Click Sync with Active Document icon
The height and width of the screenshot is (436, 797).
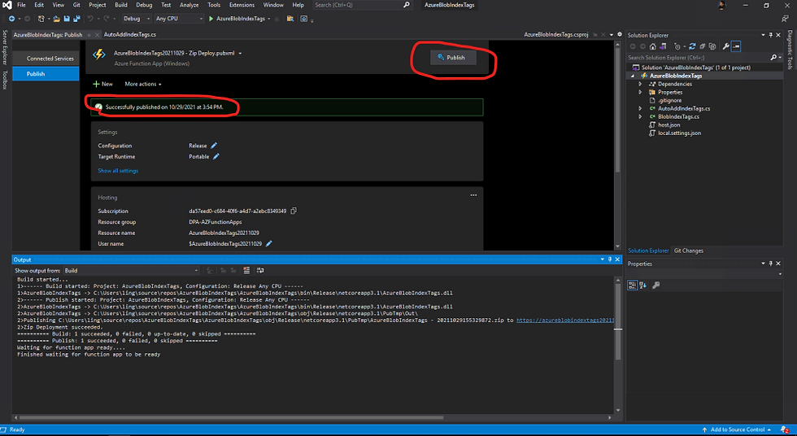(692, 46)
